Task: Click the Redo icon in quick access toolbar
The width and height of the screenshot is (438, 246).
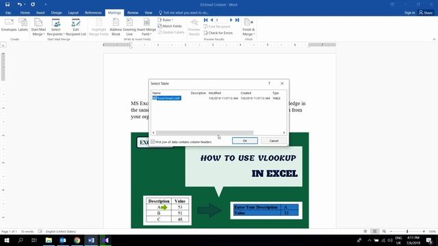Action: (x=33, y=5)
